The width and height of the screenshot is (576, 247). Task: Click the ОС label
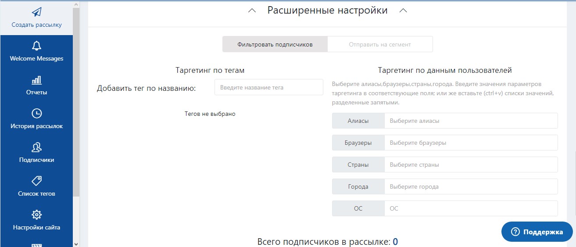[x=358, y=208]
